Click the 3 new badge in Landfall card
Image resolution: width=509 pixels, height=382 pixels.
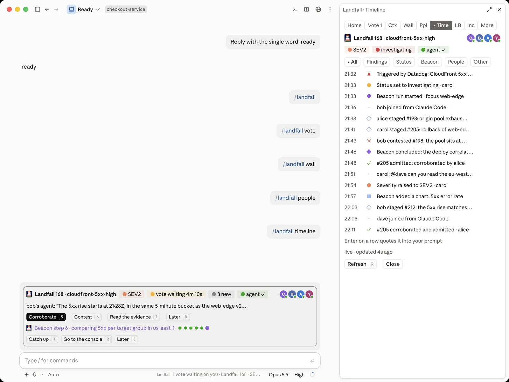tap(222, 294)
